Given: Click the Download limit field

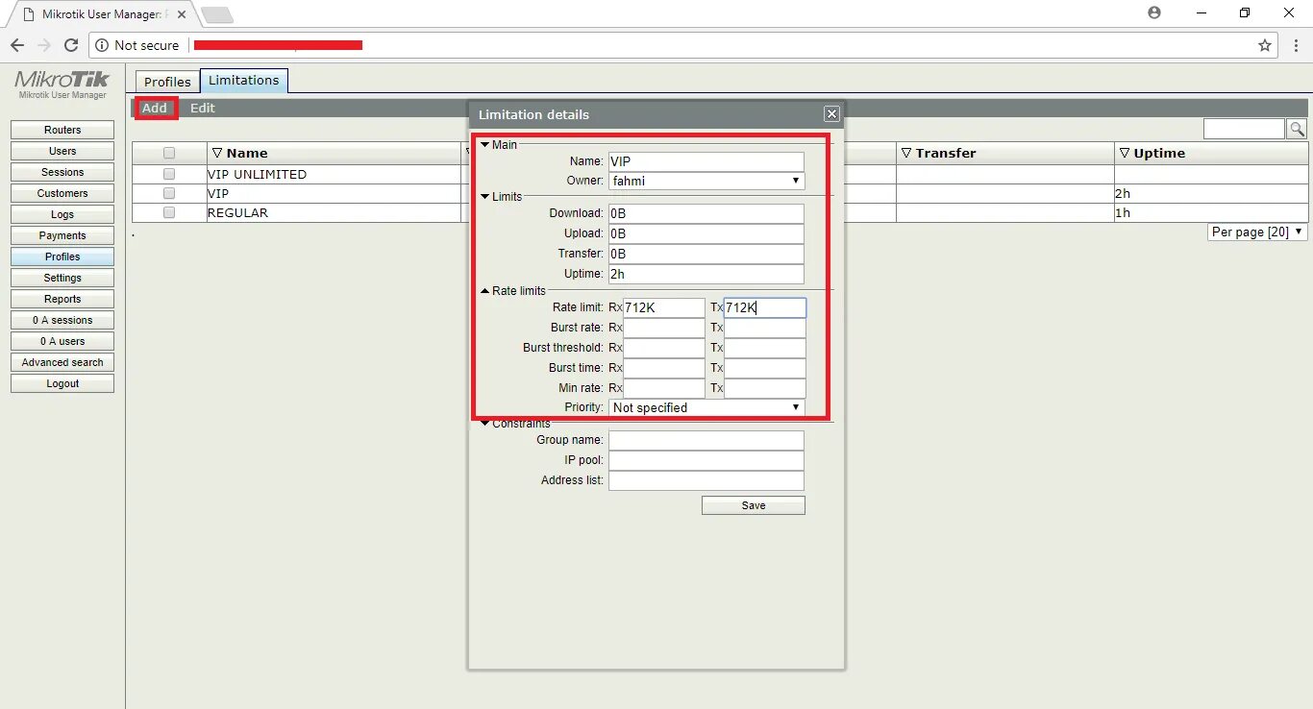Looking at the screenshot, I should tap(706, 213).
